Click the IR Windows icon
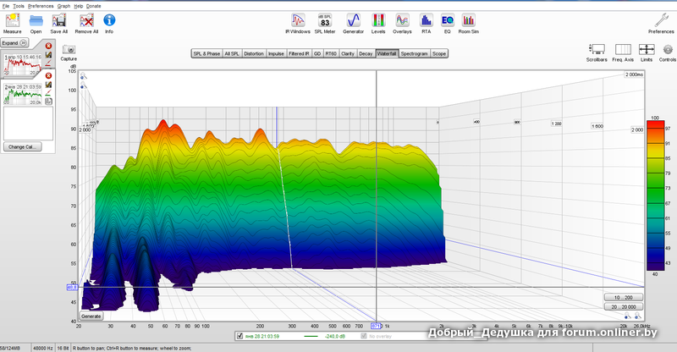Image resolution: width=677 pixels, height=352 pixels. click(x=297, y=20)
